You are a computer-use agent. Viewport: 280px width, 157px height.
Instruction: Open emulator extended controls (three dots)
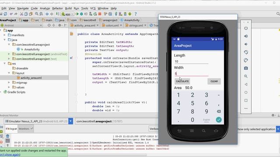[x=246, y=109]
